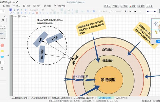The height and width of the screenshot is (102, 160).
Task: Switch to the CQRS架构 tab
Action: pyautogui.click(x=120, y=98)
